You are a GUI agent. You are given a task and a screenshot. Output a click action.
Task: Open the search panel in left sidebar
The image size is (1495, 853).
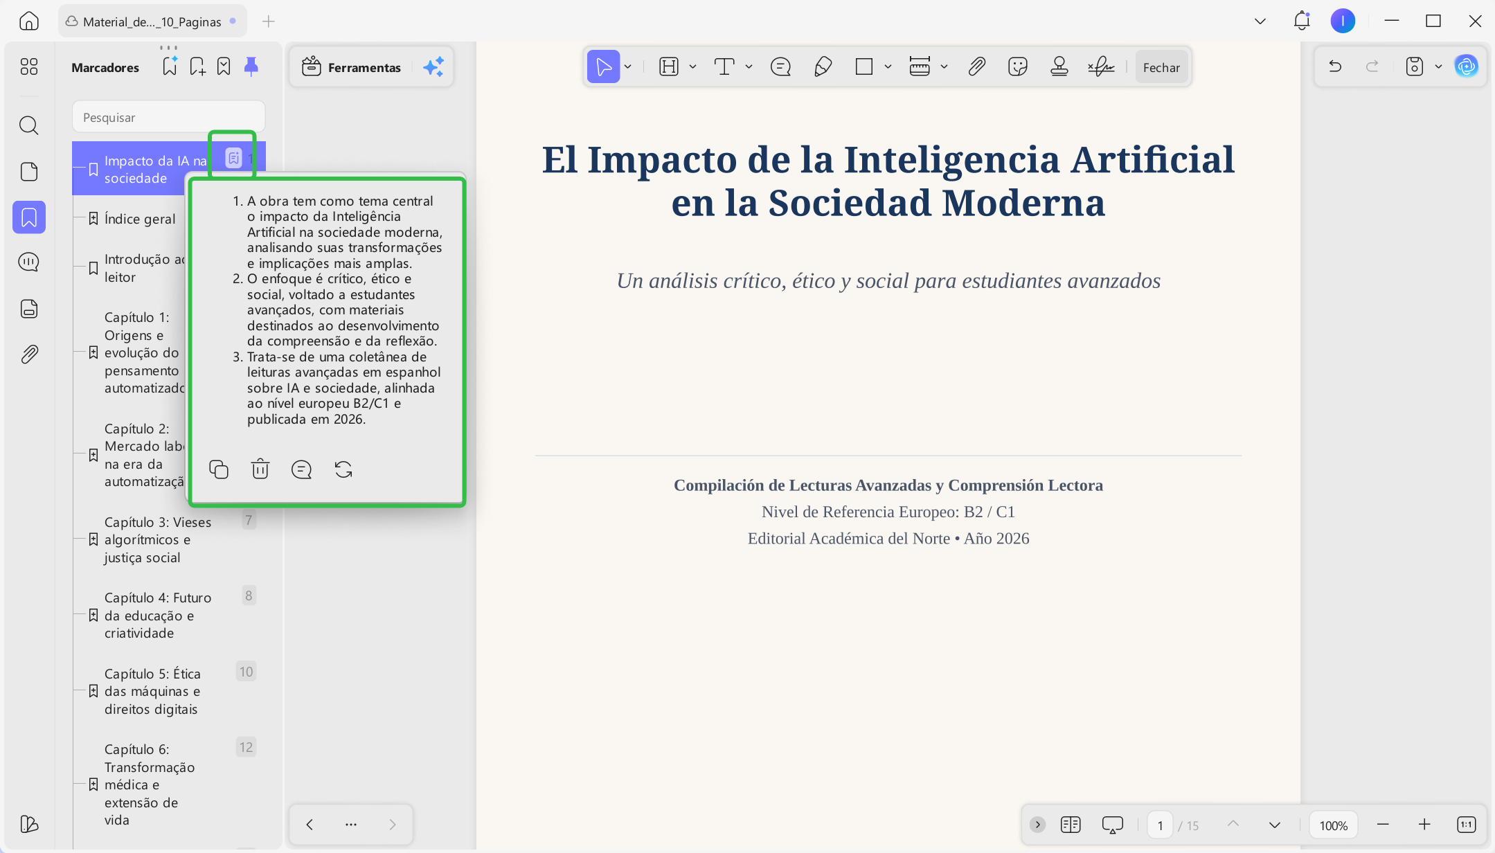click(x=28, y=125)
